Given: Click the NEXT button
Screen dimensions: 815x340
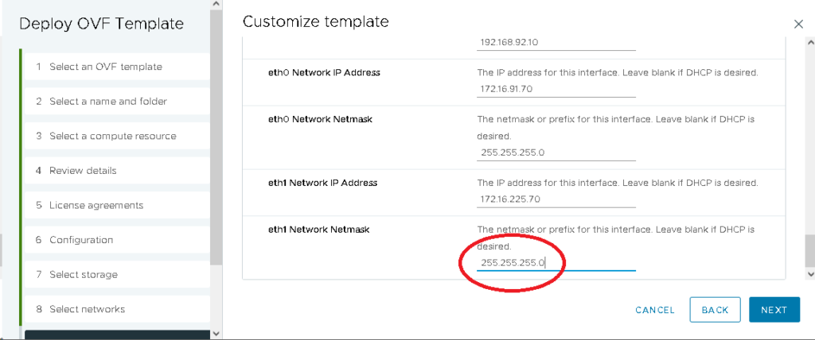Looking at the screenshot, I should (773, 310).
